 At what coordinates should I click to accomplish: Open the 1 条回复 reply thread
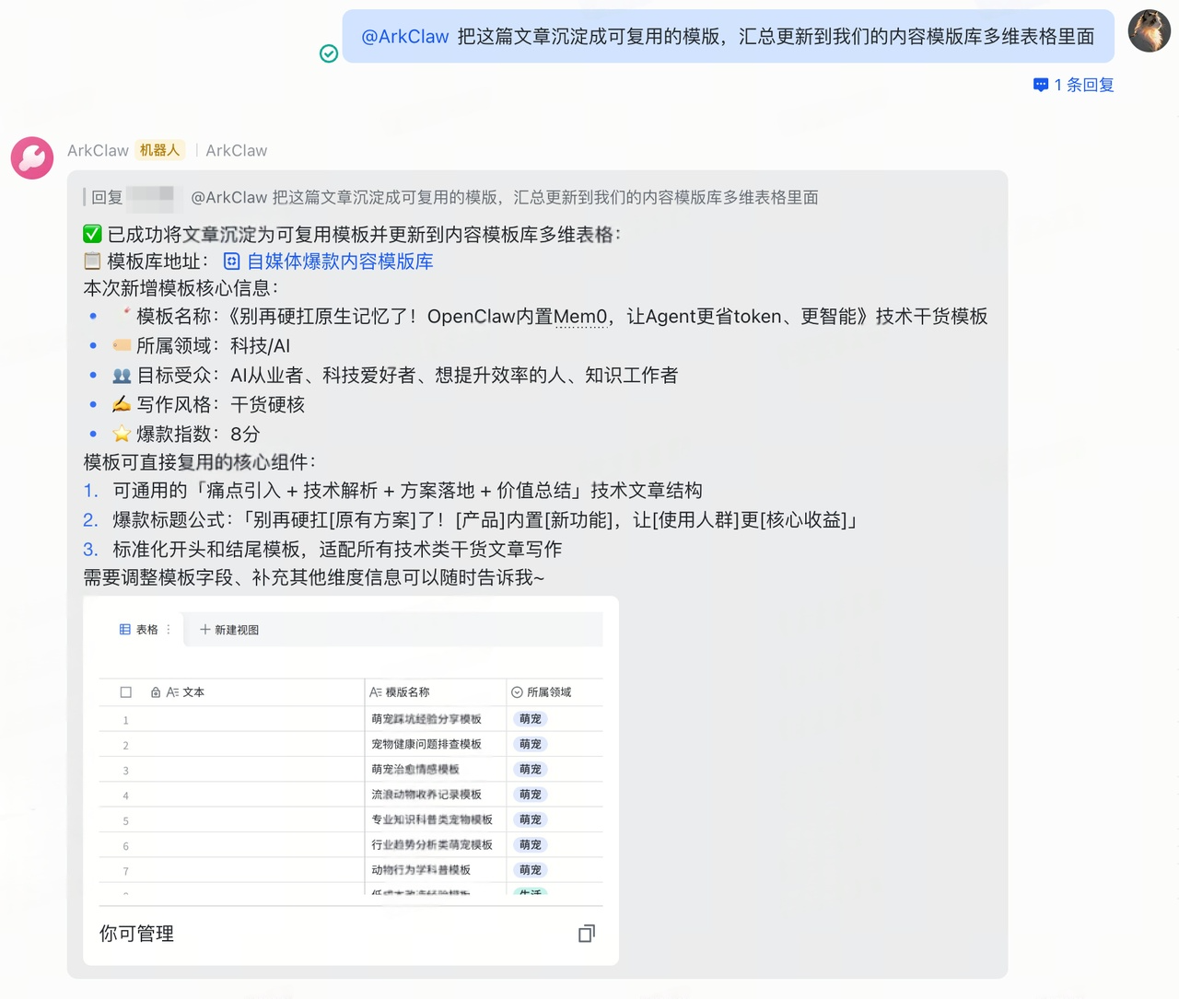click(1082, 85)
